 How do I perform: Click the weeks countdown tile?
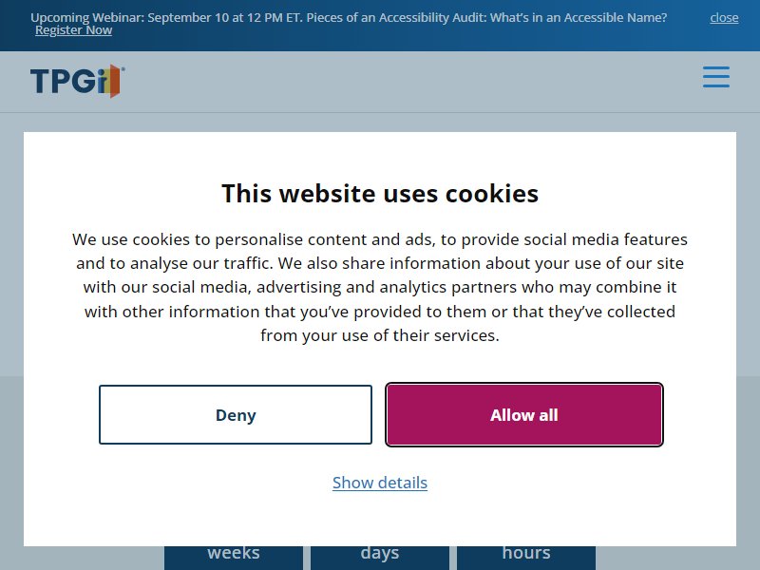pyautogui.click(x=234, y=558)
